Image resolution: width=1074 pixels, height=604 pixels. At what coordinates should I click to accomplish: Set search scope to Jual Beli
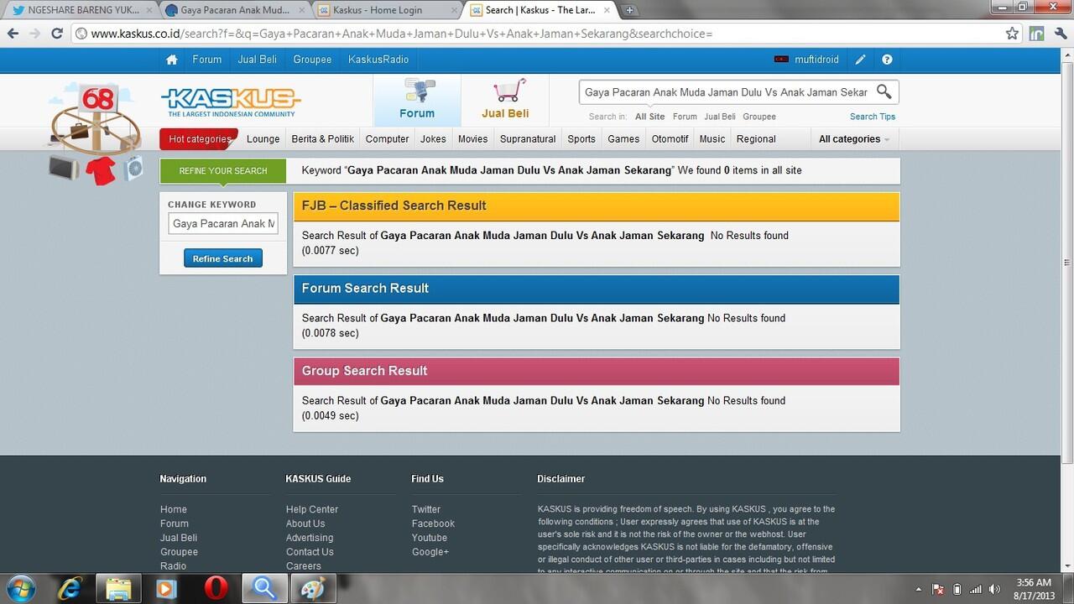(720, 117)
